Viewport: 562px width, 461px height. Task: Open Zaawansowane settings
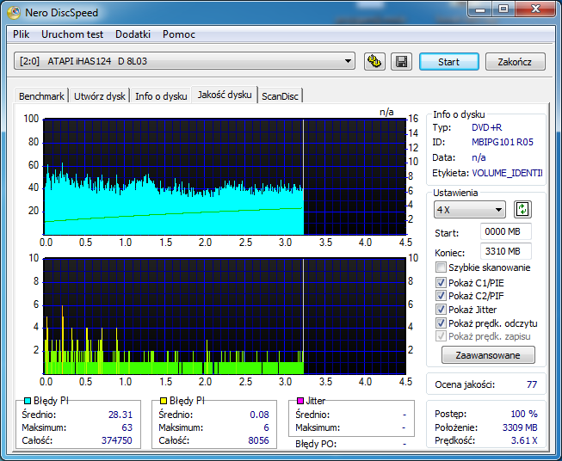tap(488, 355)
